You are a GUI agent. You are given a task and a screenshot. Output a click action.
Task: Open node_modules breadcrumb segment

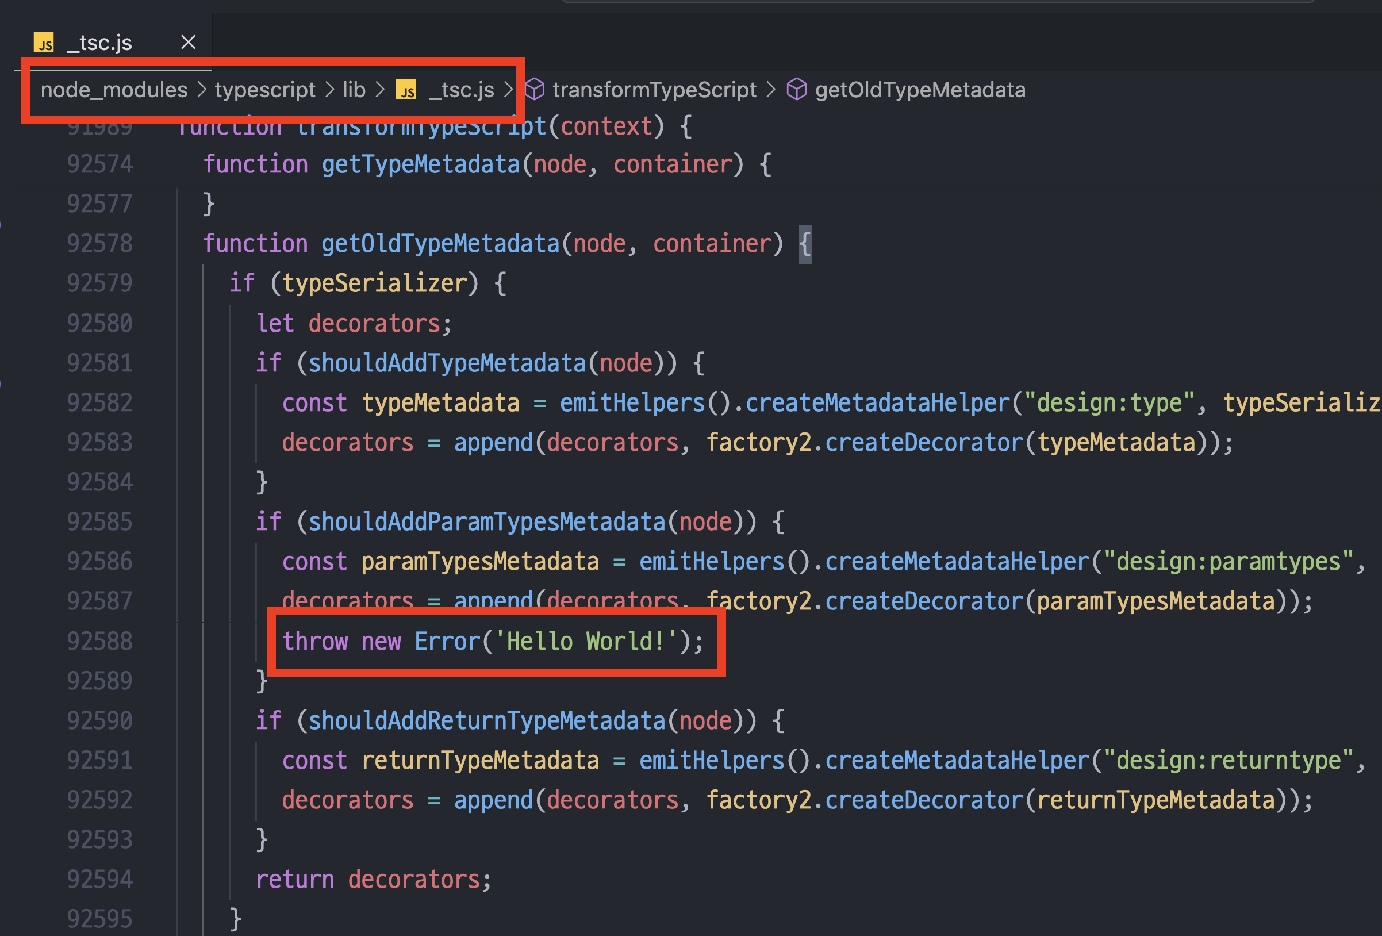tap(114, 90)
